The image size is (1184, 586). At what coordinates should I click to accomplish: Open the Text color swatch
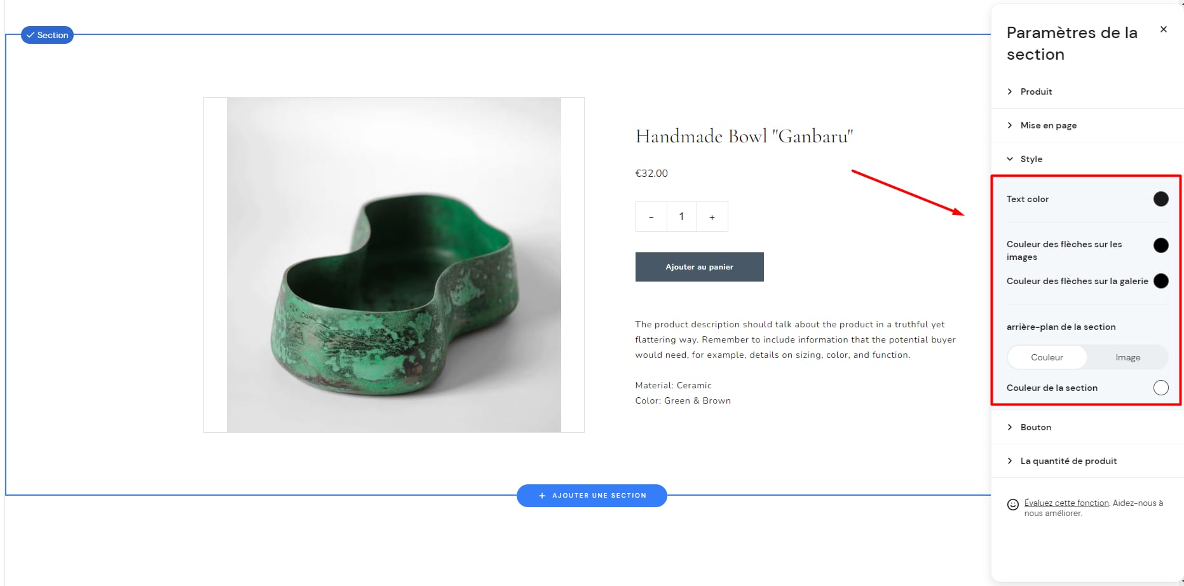pos(1160,199)
